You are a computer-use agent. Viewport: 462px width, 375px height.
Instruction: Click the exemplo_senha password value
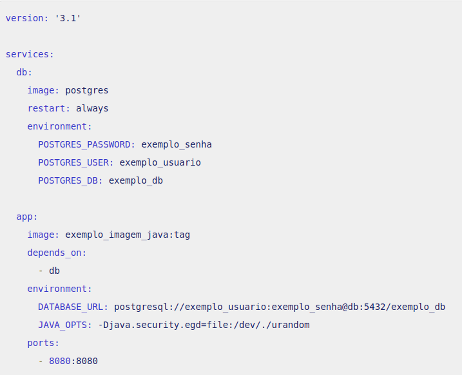(177, 144)
